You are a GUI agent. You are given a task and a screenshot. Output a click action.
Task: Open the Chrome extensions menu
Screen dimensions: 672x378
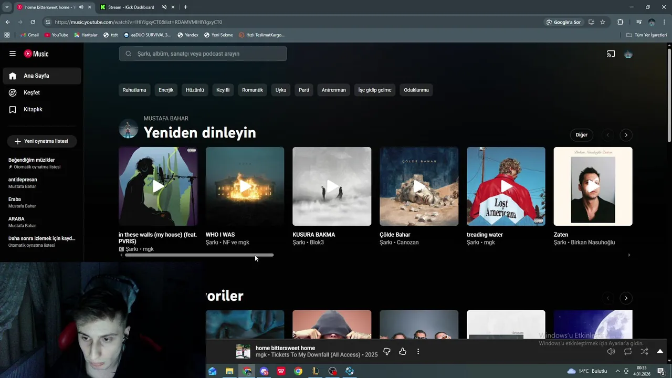tap(620, 22)
